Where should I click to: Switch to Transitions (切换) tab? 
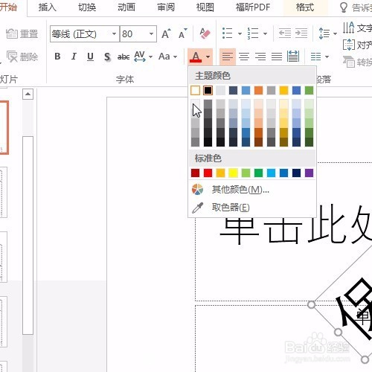click(x=87, y=7)
